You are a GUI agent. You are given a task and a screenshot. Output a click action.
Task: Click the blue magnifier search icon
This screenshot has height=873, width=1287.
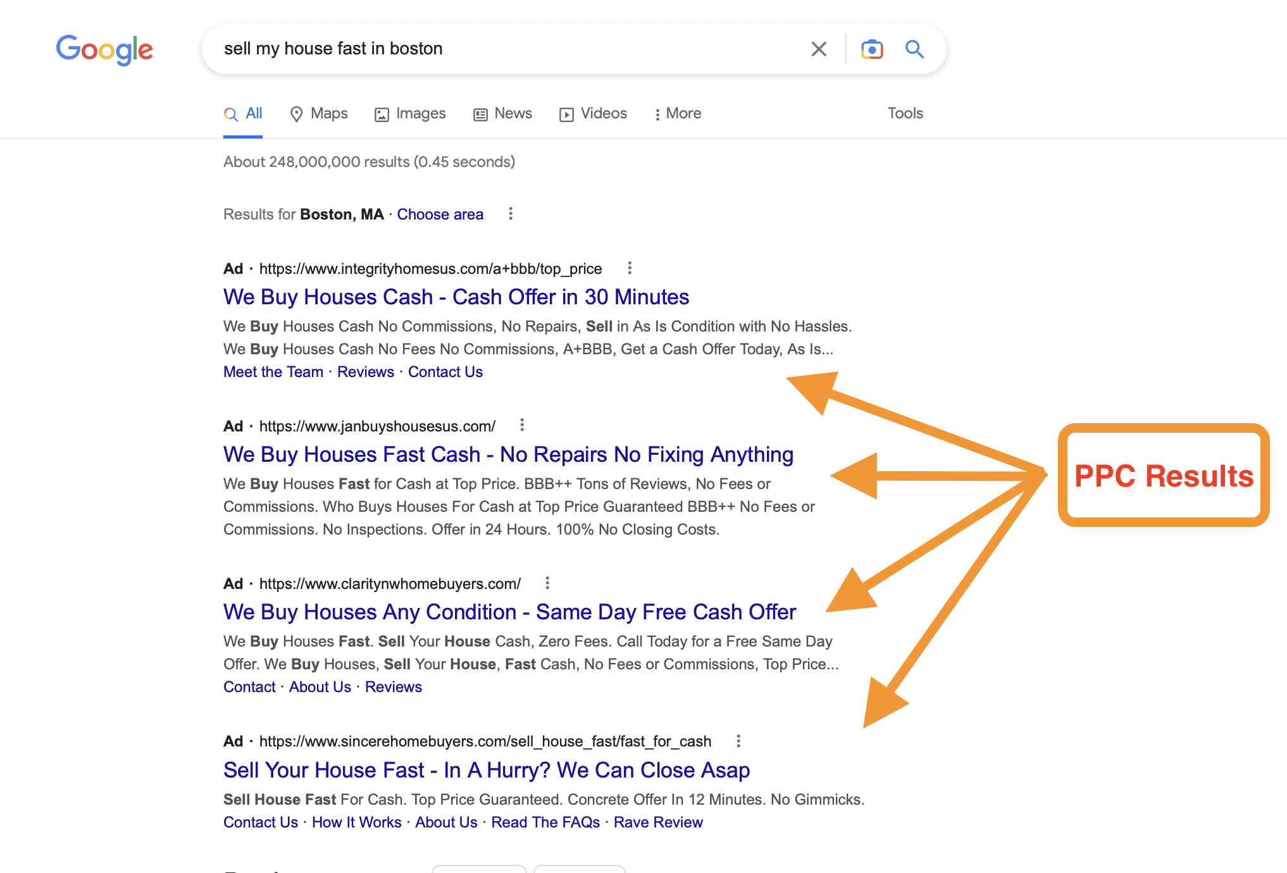click(914, 49)
